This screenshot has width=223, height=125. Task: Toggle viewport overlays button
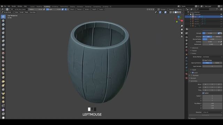(x=166, y=12)
